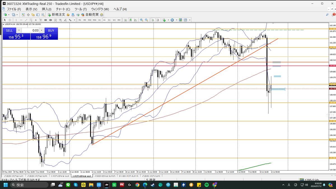This screenshot has width=336, height=189.
Task: Open the ウィンドウ(W) menu
Action: (x=100, y=9)
